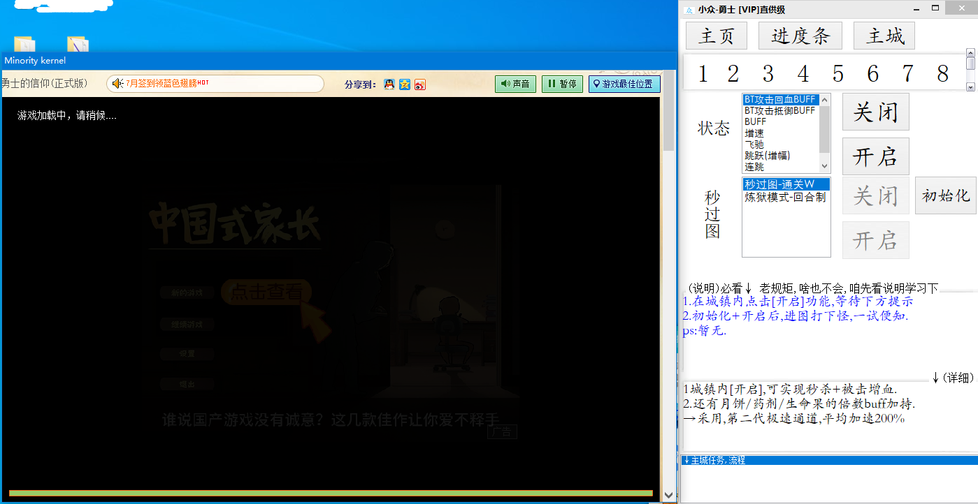Click 1.在城镇内点击[开启]功能 instruction line
978x504 pixels.
(798, 302)
